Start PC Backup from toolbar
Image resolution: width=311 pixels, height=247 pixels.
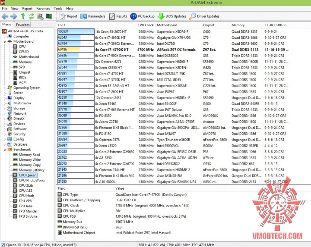(x=142, y=16)
